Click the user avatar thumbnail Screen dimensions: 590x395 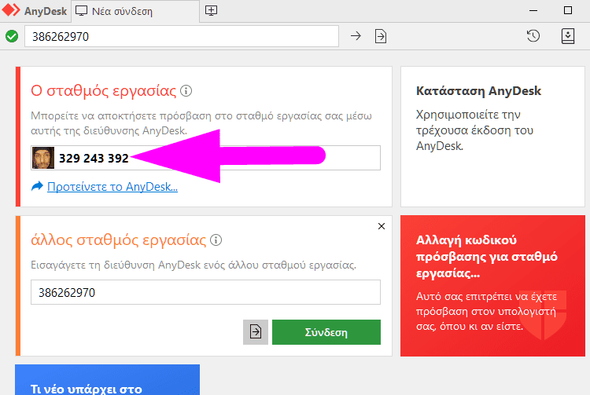pos(43,158)
